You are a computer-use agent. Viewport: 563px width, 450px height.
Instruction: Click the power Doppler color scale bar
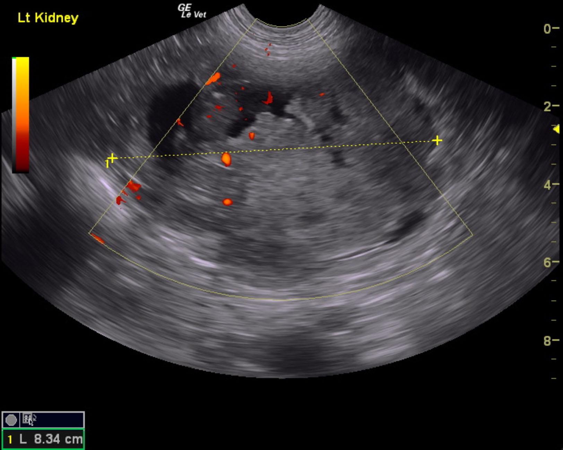20,115
